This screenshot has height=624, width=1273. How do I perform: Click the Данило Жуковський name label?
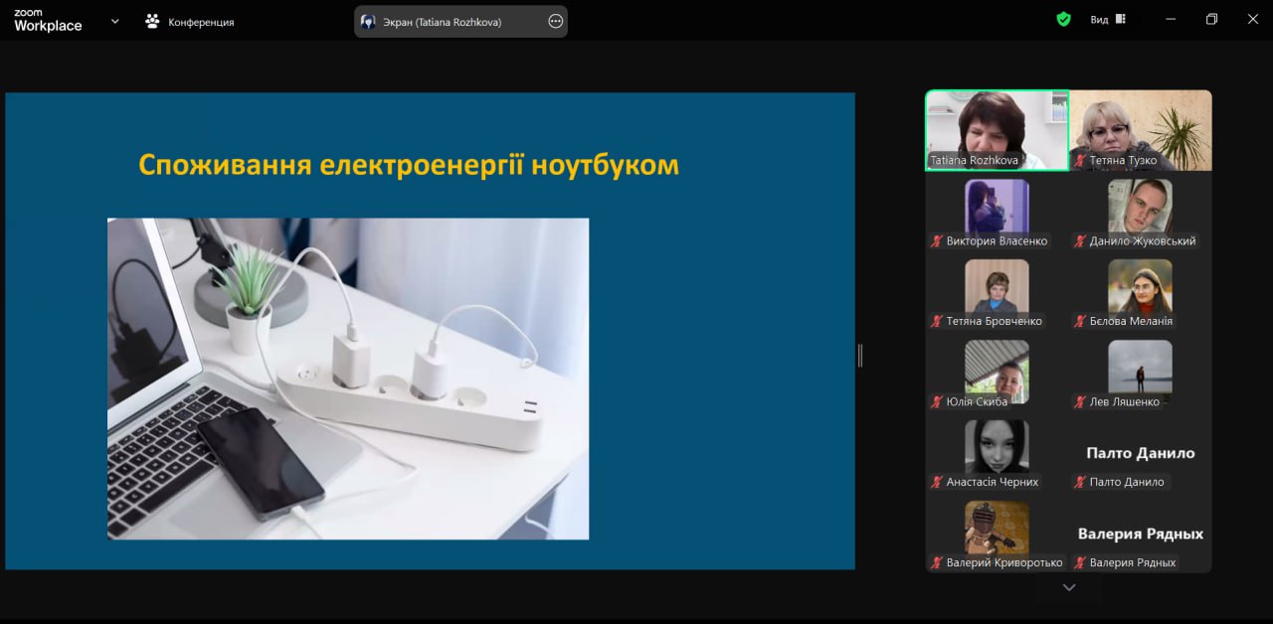pyautogui.click(x=1143, y=241)
